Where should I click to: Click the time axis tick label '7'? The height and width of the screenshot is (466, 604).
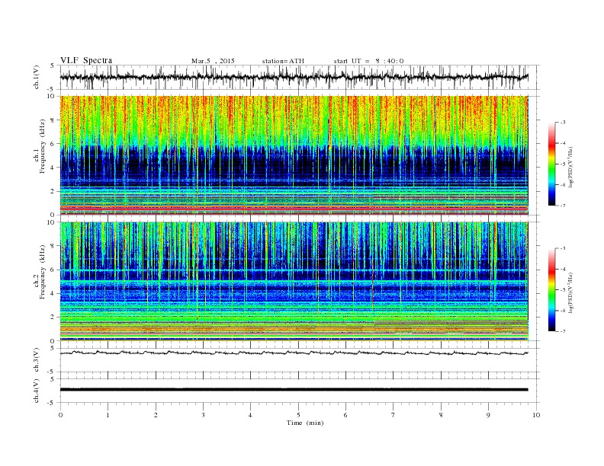point(394,415)
